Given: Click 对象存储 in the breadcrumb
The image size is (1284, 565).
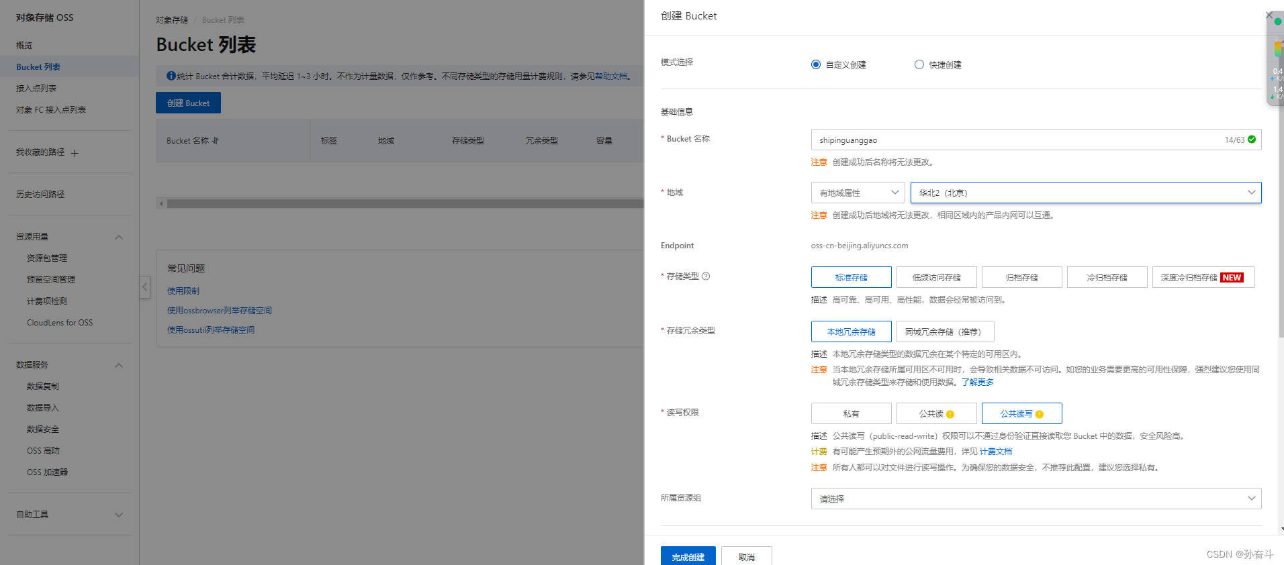Looking at the screenshot, I should [172, 20].
